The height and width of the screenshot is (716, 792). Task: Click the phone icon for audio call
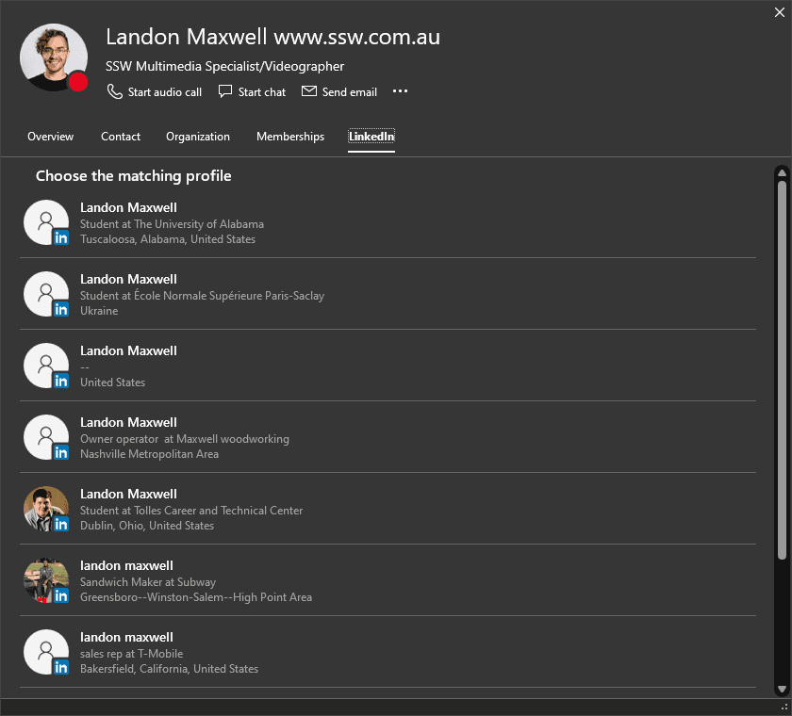click(x=114, y=91)
